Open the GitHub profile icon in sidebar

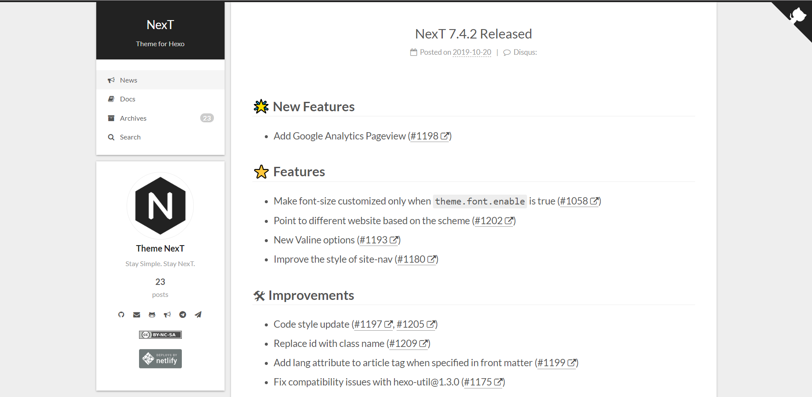(121, 314)
